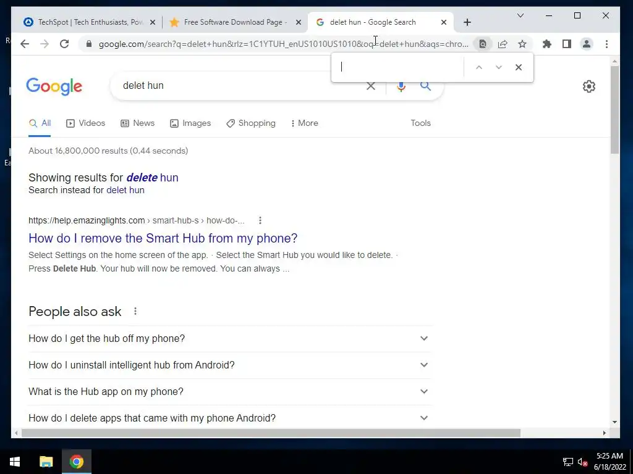View site info via the lock icon
Screen dimensions: 633x474
click(89, 44)
